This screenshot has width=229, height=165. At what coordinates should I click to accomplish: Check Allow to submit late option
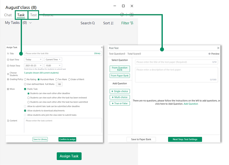pyautogui.click(x=25, y=106)
